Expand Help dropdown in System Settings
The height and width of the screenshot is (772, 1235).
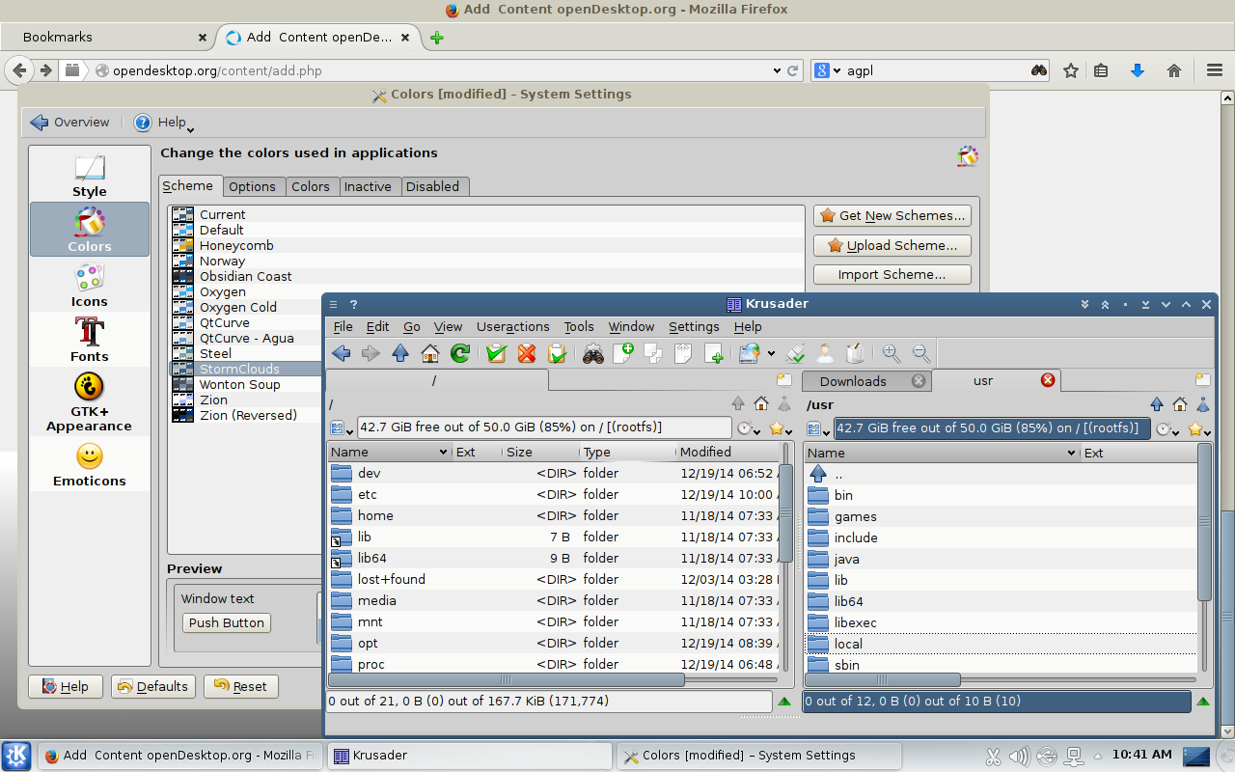pos(163,123)
